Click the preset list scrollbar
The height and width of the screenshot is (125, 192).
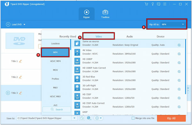(x=186, y=67)
